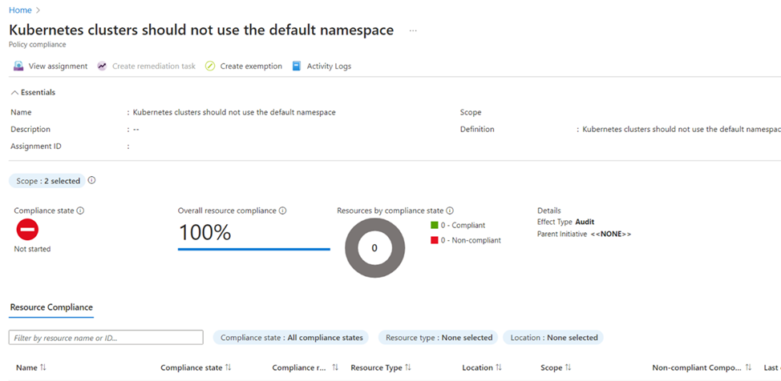The height and width of the screenshot is (381, 781).
Task: Click the '0 - Non-compliant' legend label
Action: tap(471, 240)
